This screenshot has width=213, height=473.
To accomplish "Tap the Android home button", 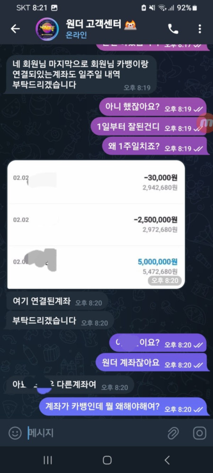I will tap(107, 460).
